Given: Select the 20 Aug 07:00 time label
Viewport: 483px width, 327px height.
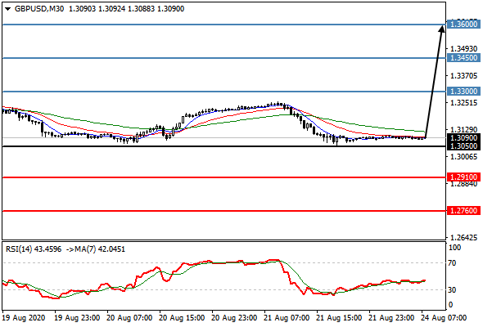Looking at the screenshot, I should 129,318.
